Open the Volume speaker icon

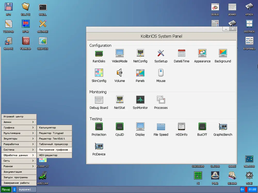pyautogui.click(x=119, y=73)
